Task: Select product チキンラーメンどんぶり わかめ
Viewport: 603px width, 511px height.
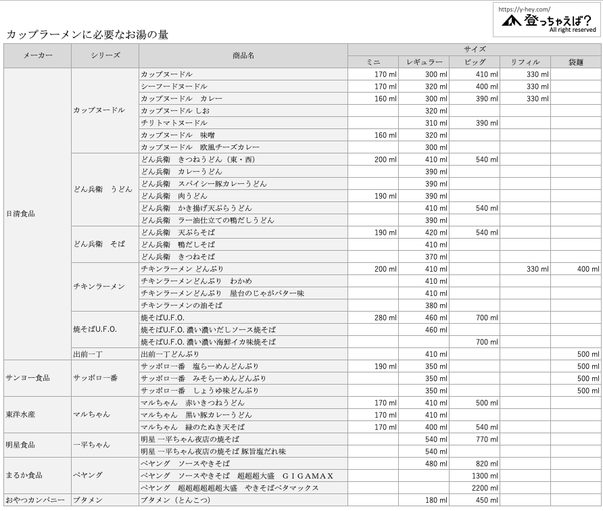Action: 243,281
